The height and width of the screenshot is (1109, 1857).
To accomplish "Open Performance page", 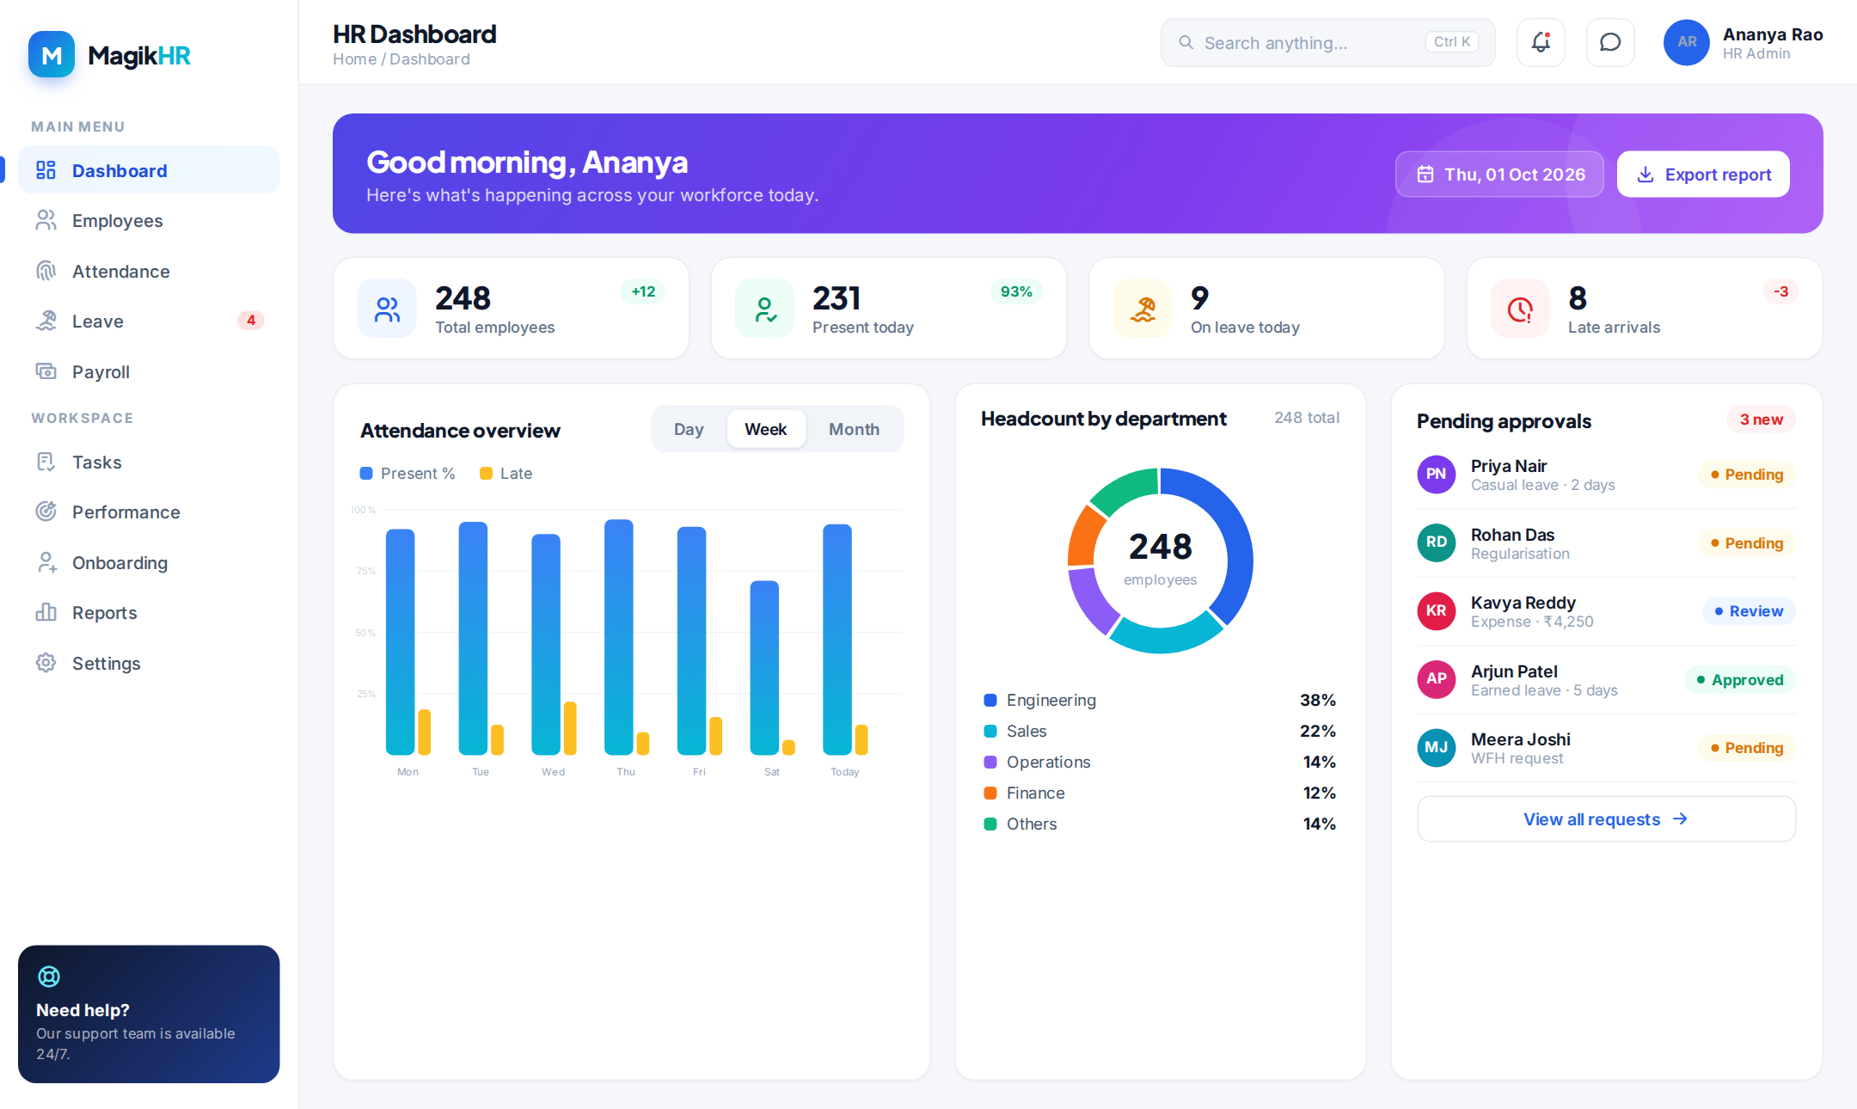I will [x=149, y=512].
